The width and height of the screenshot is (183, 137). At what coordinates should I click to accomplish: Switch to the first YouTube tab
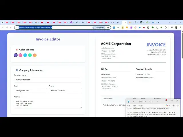click(x=7, y=22)
